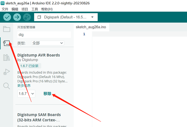Click the boards search field containing dig

coord(44,35)
